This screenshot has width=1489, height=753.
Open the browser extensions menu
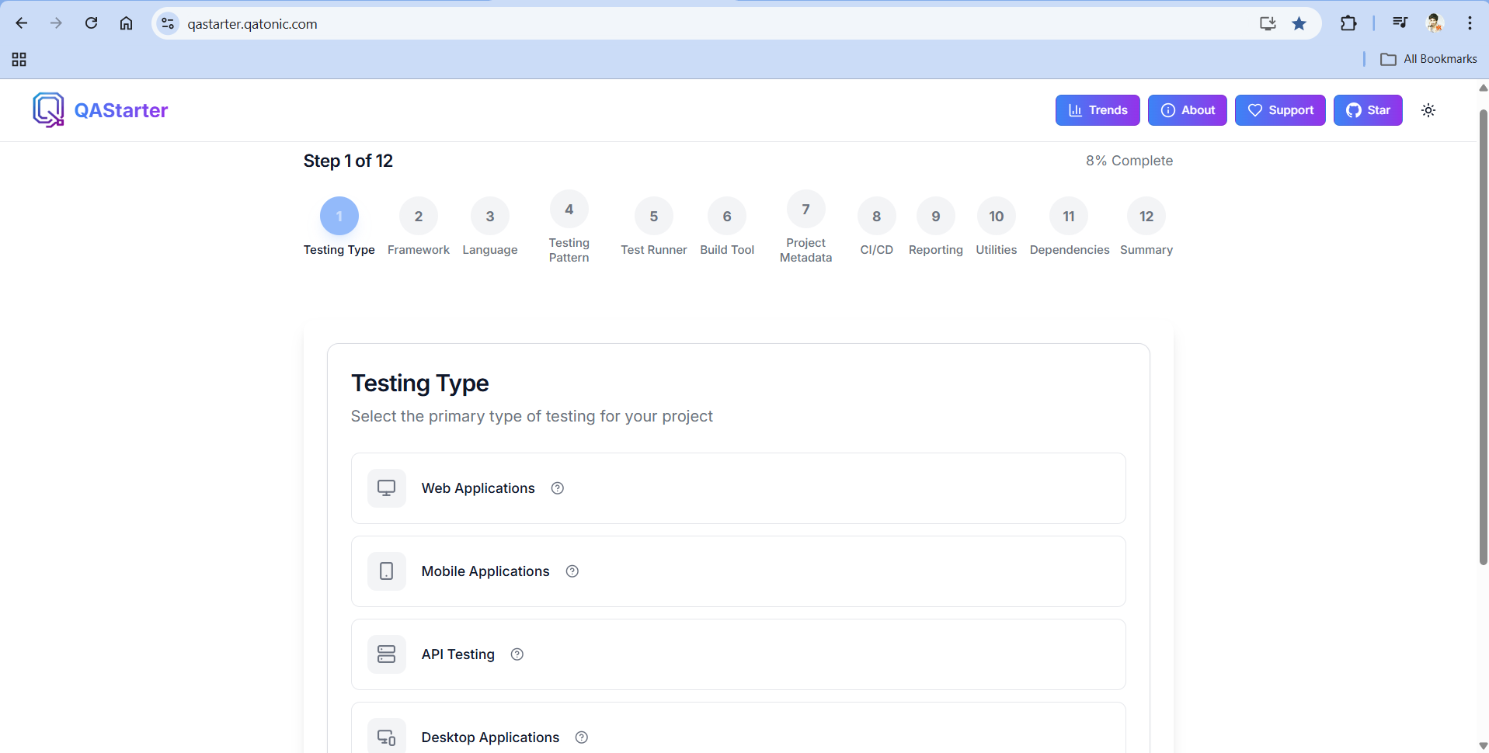click(x=1348, y=23)
